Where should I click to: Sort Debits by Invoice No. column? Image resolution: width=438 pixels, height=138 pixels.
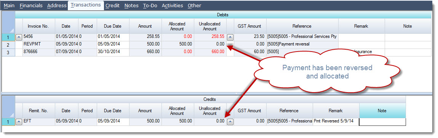coord(38,26)
